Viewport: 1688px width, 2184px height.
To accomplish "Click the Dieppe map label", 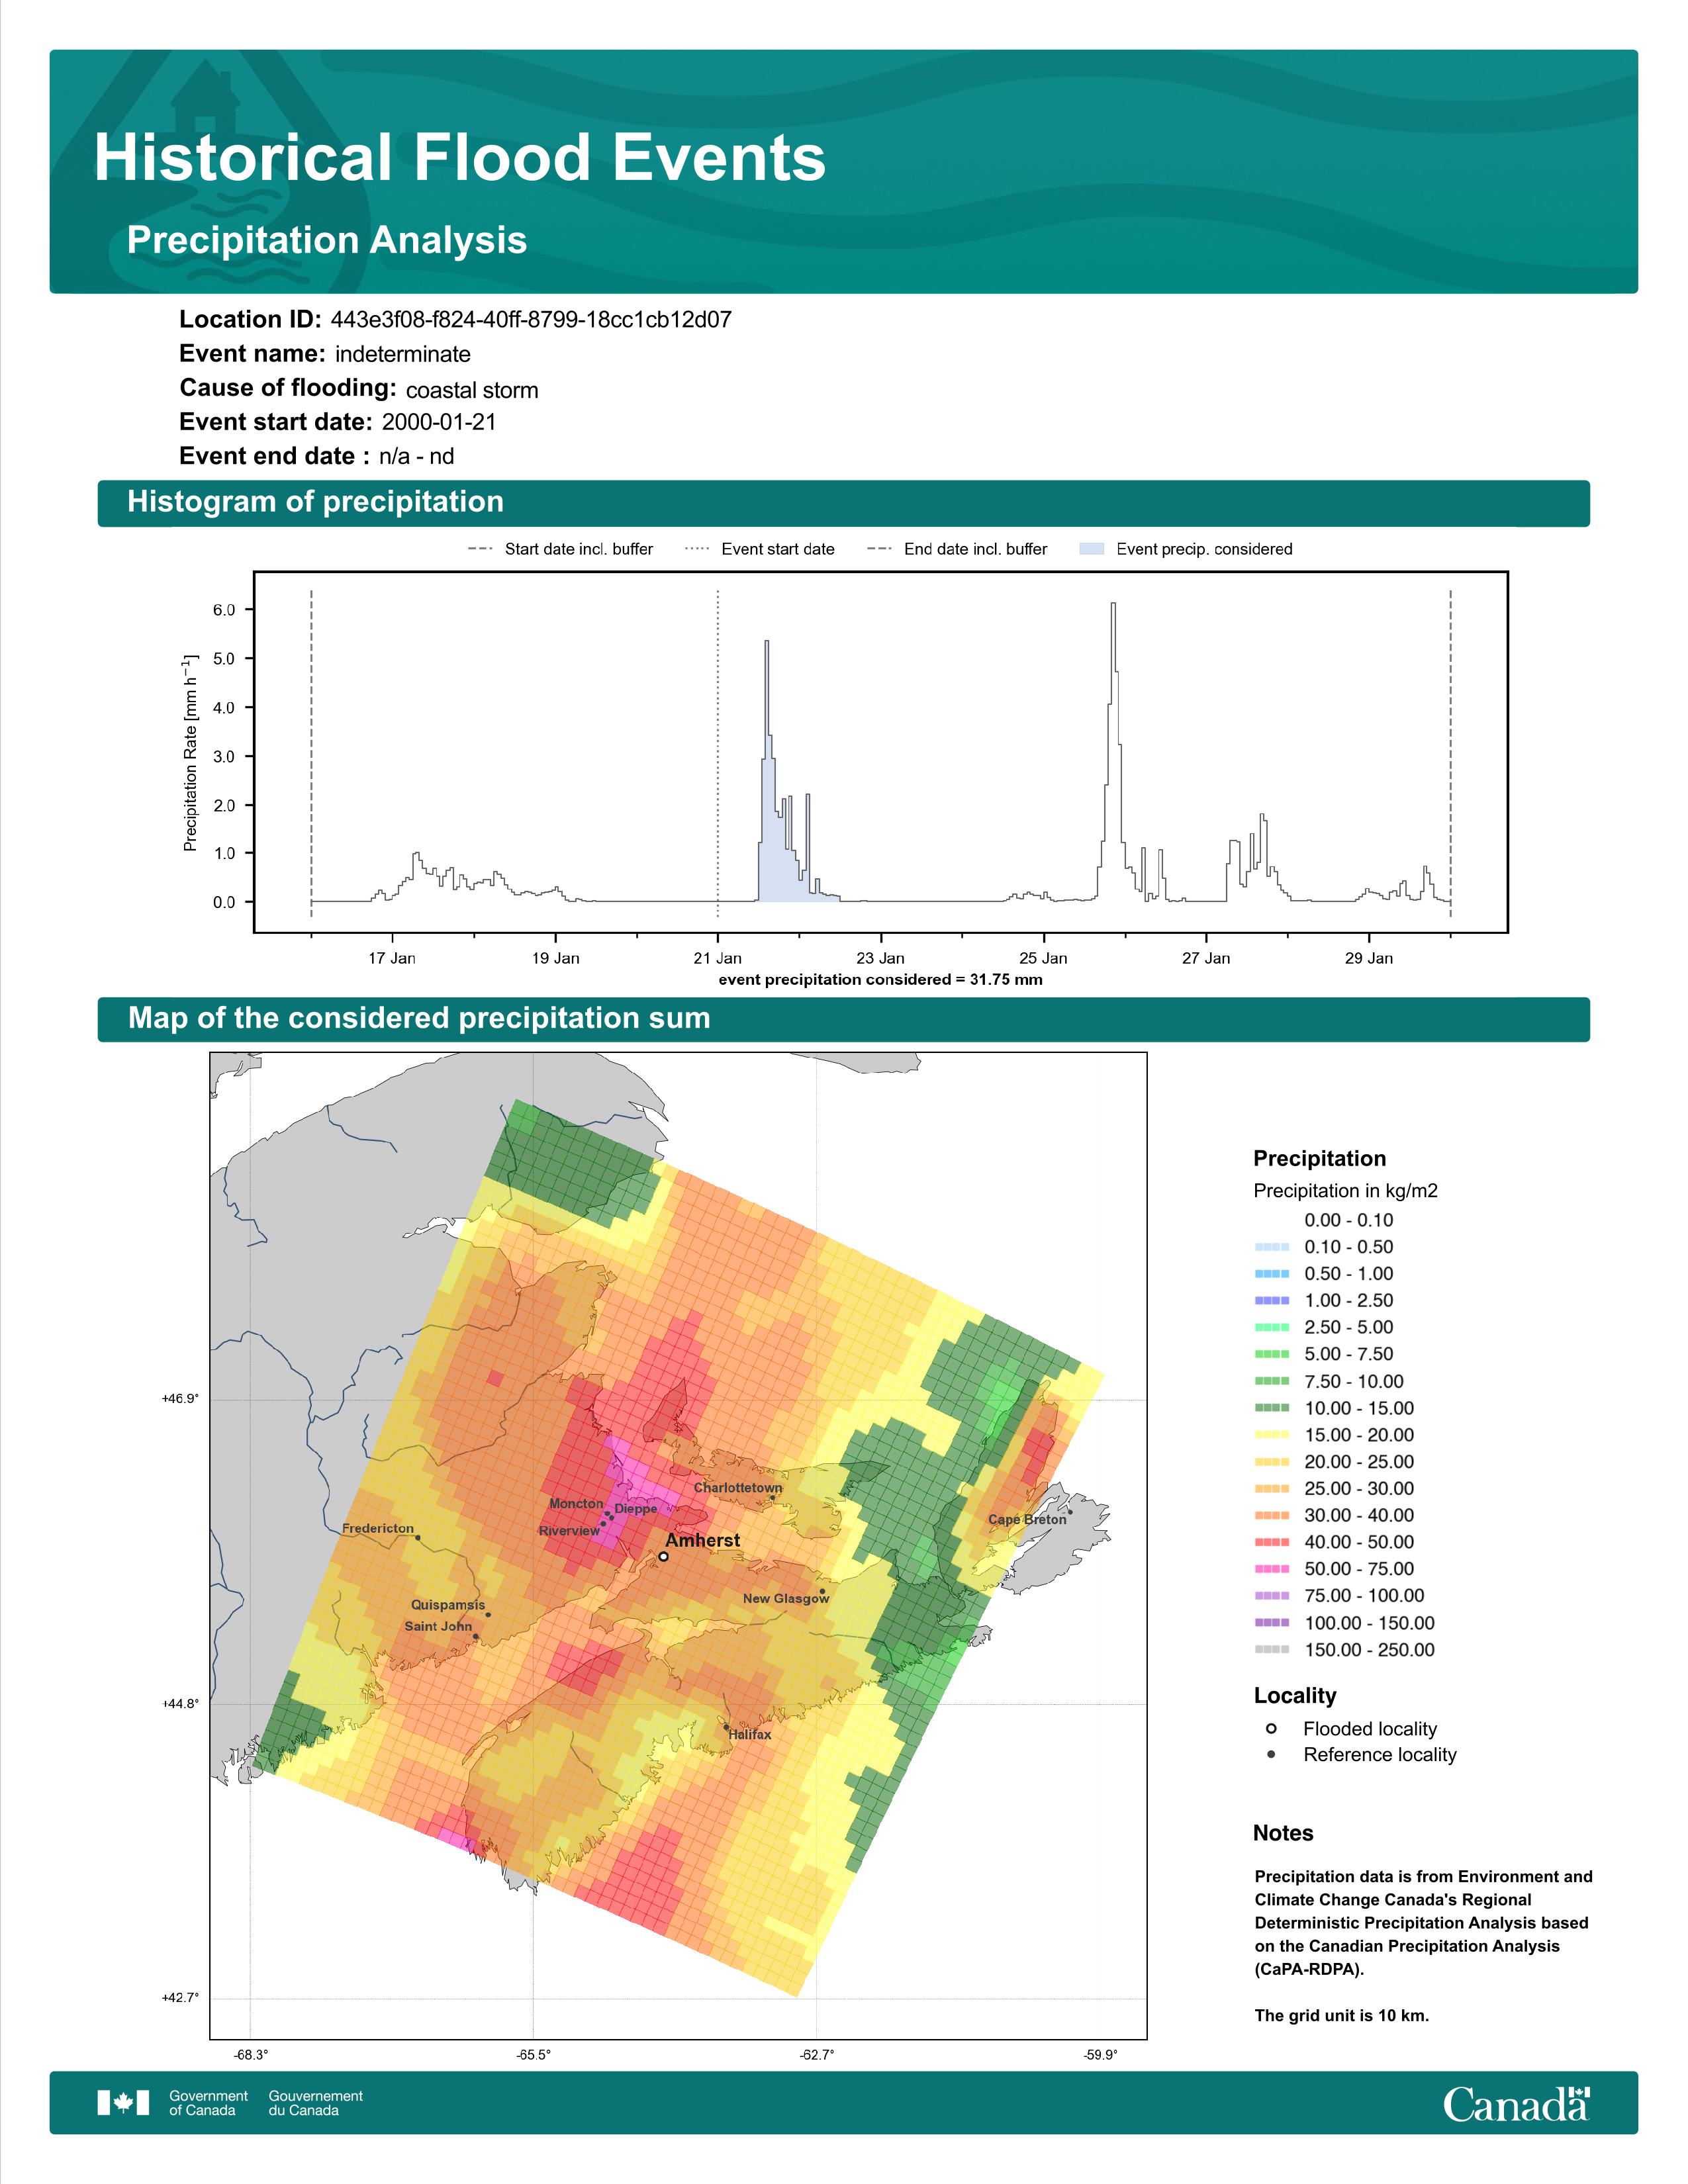I will [636, 1508].
